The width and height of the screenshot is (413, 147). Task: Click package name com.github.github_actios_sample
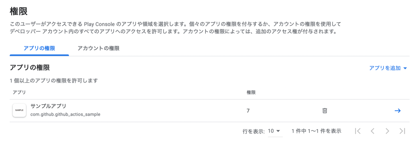(x=65, y=114)
